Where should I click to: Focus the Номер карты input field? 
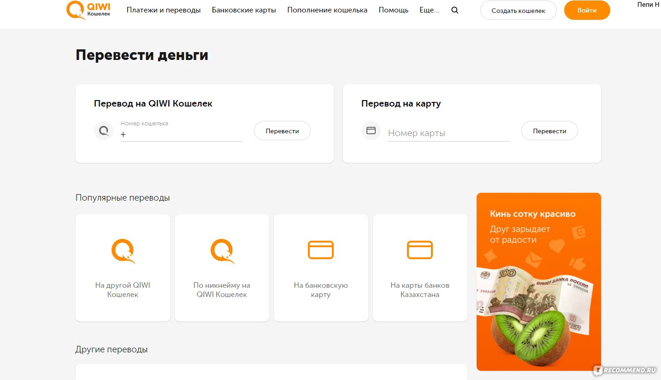tap(449, 133)
